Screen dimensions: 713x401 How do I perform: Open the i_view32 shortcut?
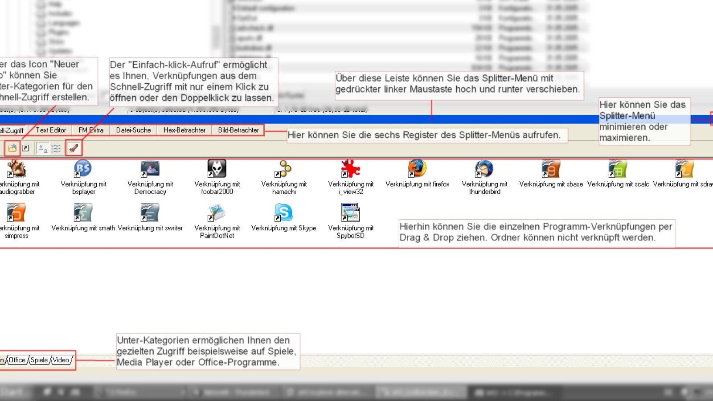tap(350, 169)
